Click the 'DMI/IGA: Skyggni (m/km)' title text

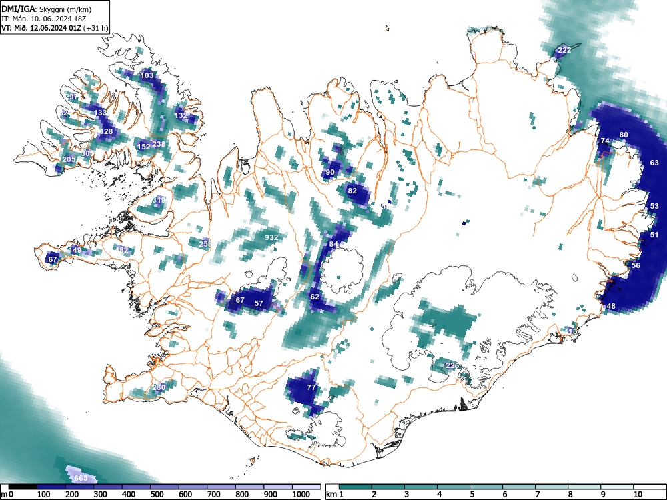point(47,9)
